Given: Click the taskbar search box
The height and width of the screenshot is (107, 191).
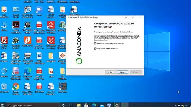Looking at the screenshot, I should tap(33, 105).
